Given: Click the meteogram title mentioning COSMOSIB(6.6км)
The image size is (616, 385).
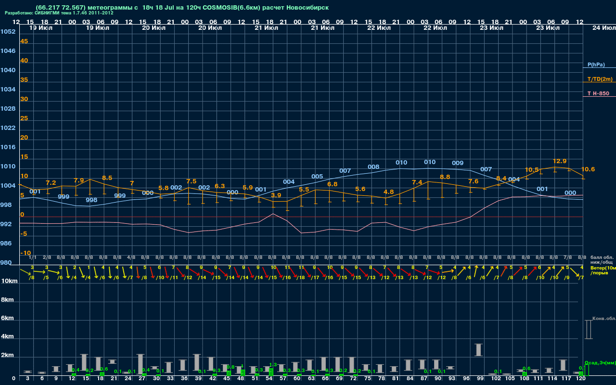Looking at the screenshot, I should tap(182, 8).
